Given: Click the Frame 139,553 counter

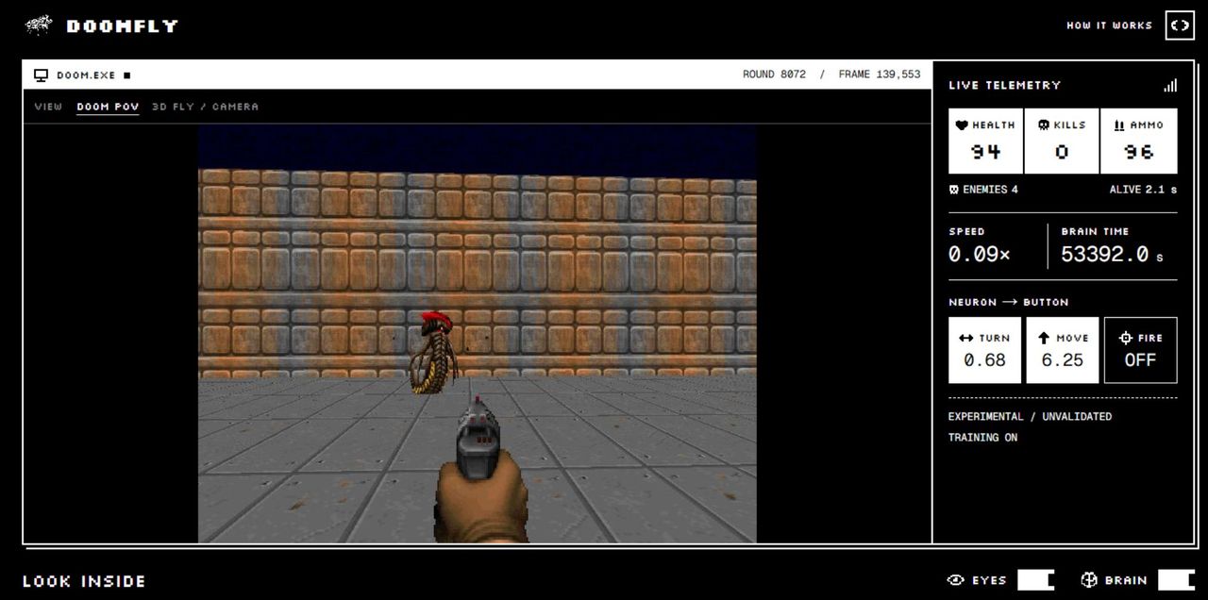Looking at the screenshot, I should 880,75.
